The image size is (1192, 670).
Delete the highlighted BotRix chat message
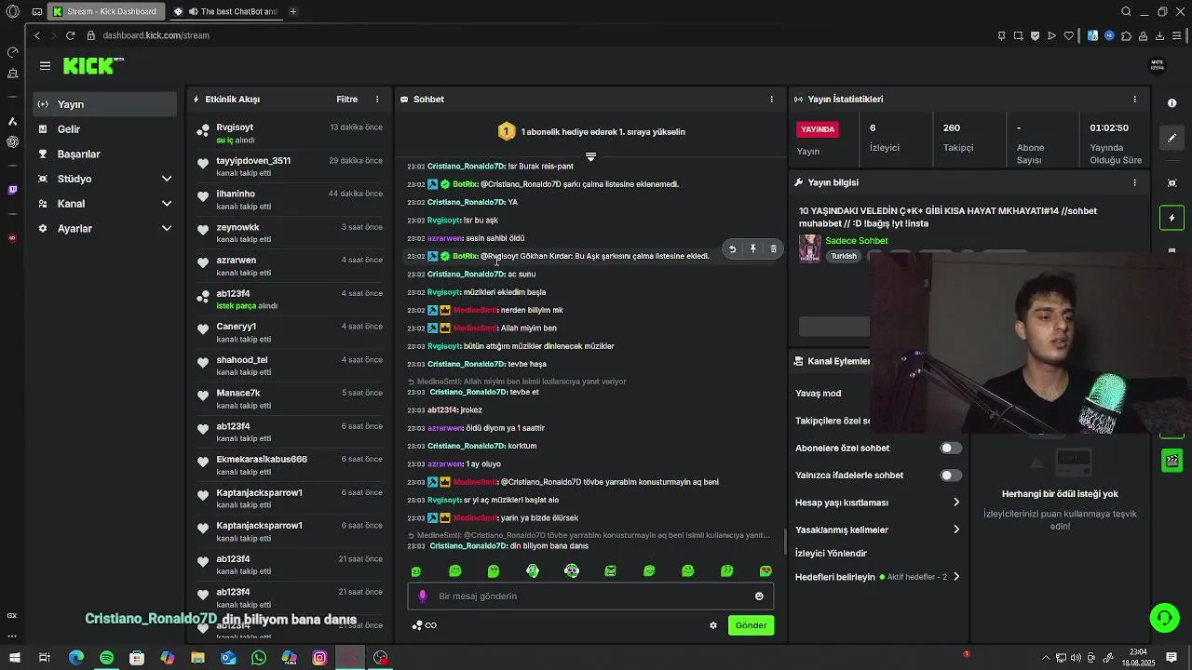tap(773, 249)
